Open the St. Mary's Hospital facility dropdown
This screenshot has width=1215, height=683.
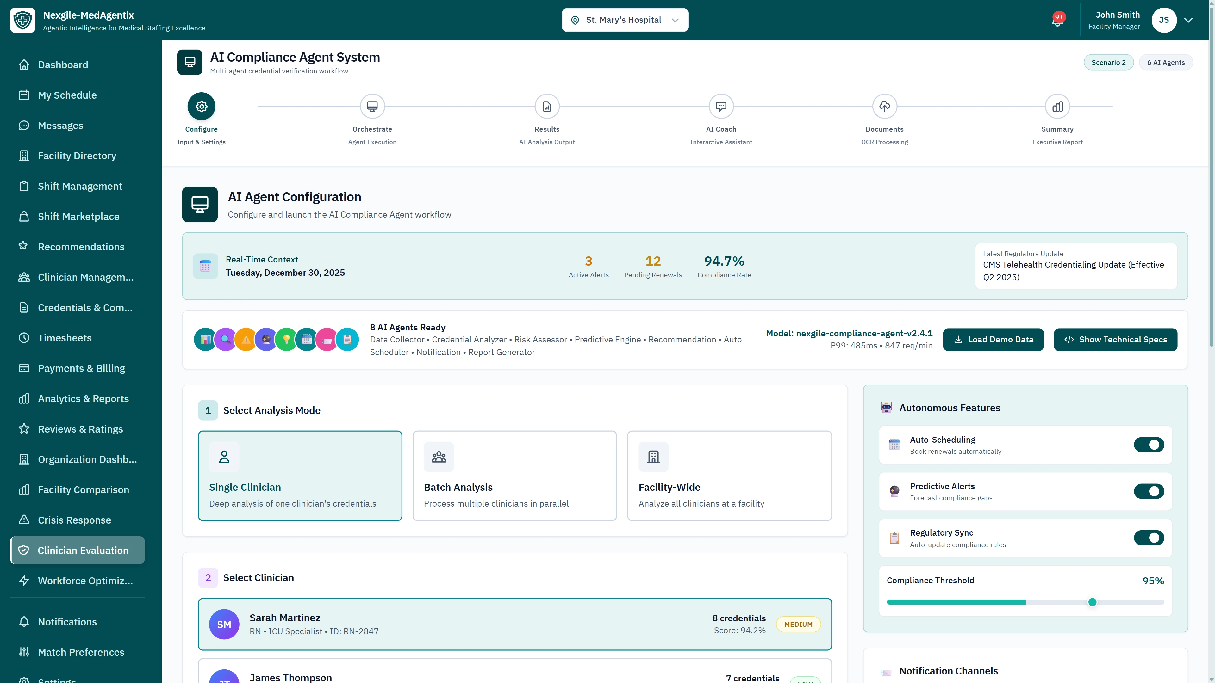625,20
